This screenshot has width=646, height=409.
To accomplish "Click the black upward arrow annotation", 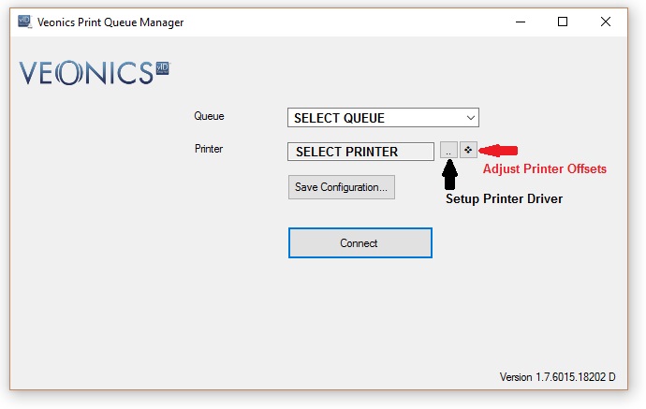I will click(x=449, y=177).
